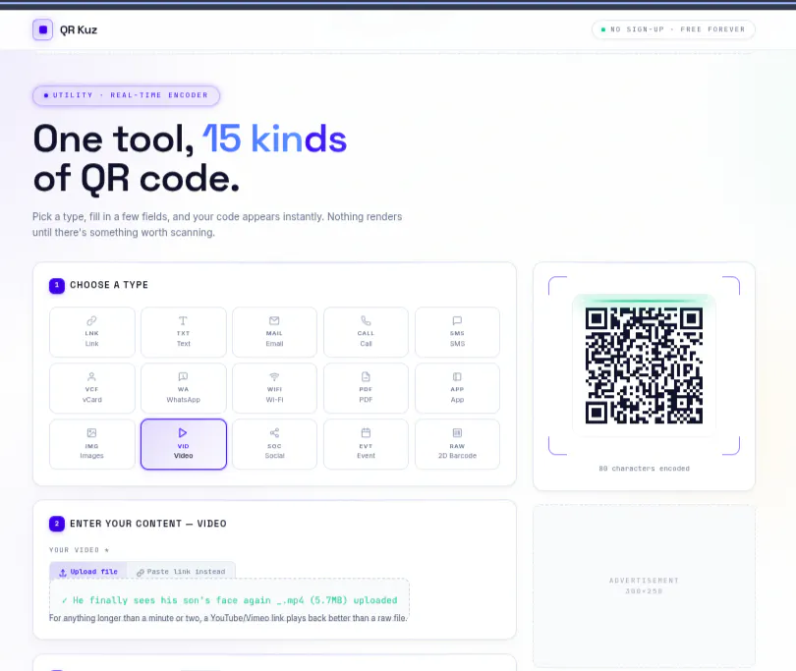Select the App QR type
The width and height of the screenshot is (796, 671).
pos(457,388)
